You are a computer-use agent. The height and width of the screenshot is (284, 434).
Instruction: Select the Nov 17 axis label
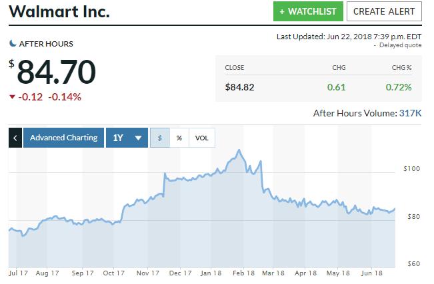[x=148, y=273]
